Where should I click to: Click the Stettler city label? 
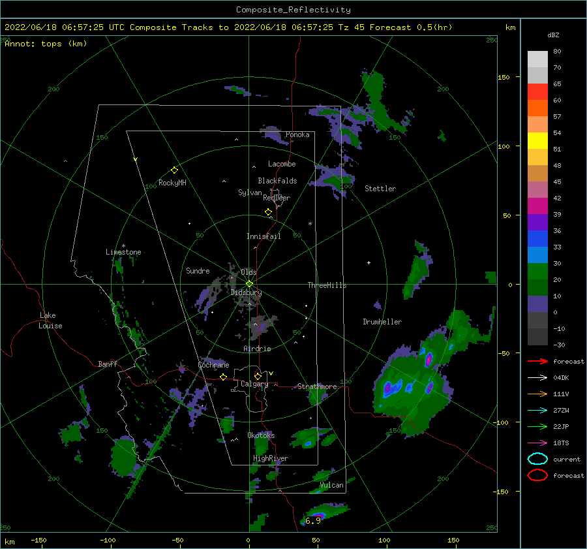380,189
